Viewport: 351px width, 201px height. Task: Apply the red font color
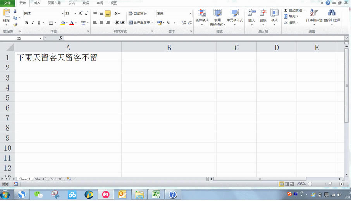[72, 23]
